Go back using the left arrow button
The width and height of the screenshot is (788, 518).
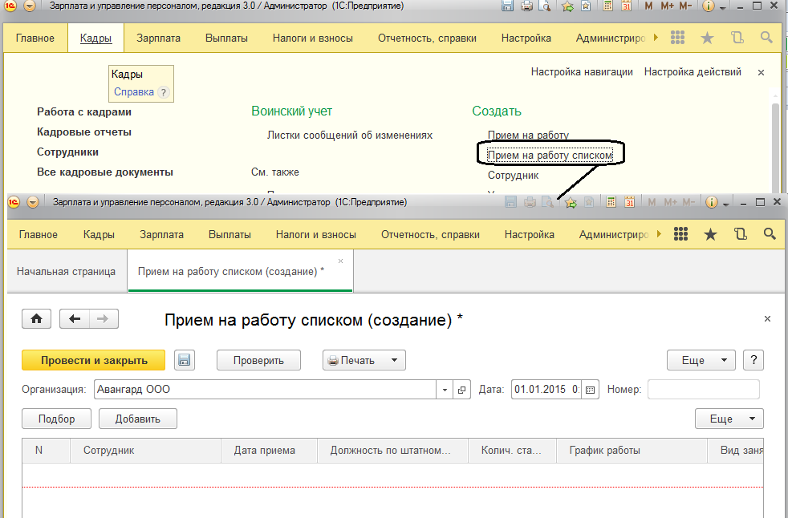75,319
